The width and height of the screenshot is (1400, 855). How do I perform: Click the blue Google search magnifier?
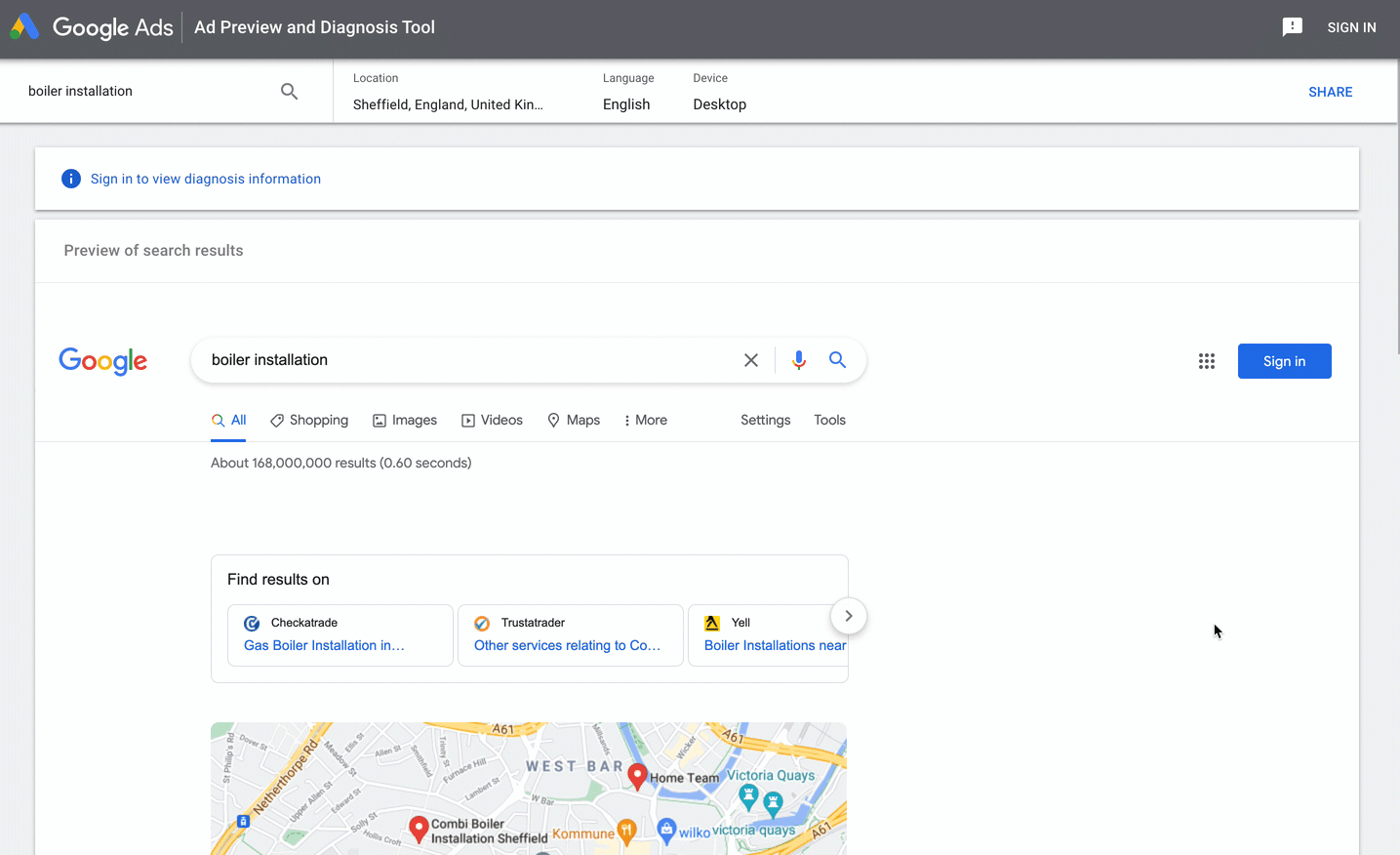pos(837,360)
